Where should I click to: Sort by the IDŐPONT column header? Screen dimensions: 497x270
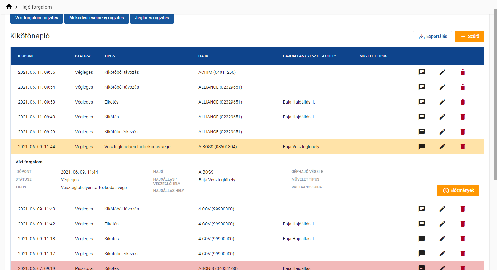pos(26,56)
